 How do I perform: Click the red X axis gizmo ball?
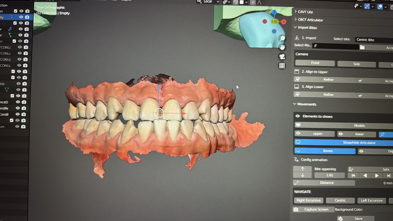tap(284, 22)
